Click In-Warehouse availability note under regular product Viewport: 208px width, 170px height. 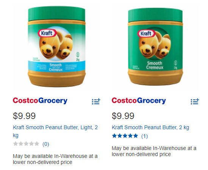pyautogui.click(x=154, y=151)
